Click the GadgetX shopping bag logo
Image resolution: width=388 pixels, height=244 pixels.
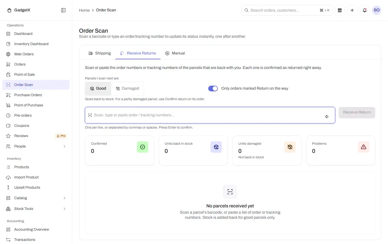pos(9,10)
